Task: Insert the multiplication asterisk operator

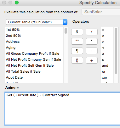Action: pyautogui.click(x=92, y=41)
